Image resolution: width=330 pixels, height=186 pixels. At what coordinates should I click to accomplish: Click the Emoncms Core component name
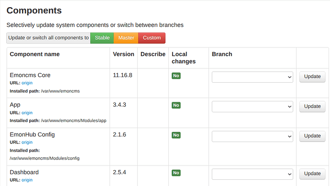pyautogui.click(x=30, y=75)
